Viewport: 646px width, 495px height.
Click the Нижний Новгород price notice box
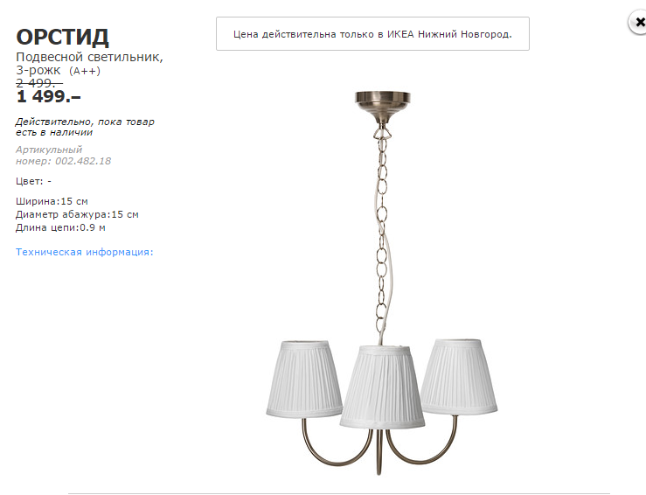372,34
